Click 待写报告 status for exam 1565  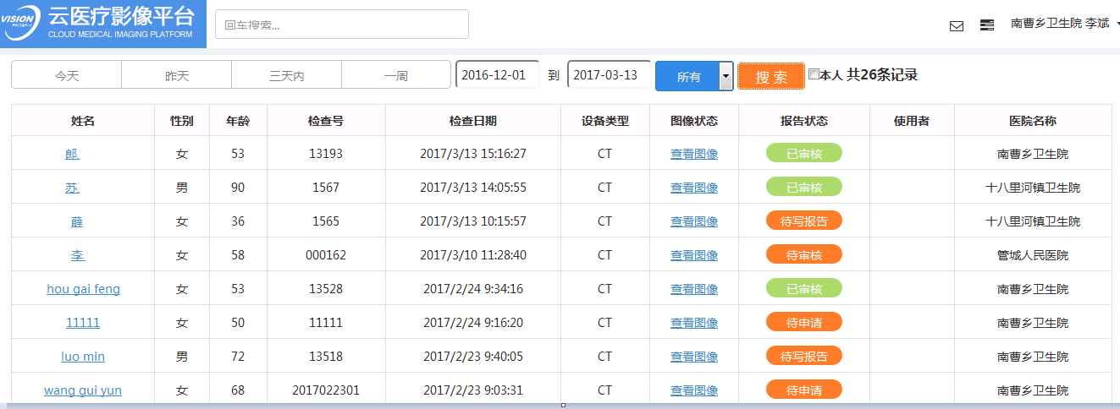point(803,221)
